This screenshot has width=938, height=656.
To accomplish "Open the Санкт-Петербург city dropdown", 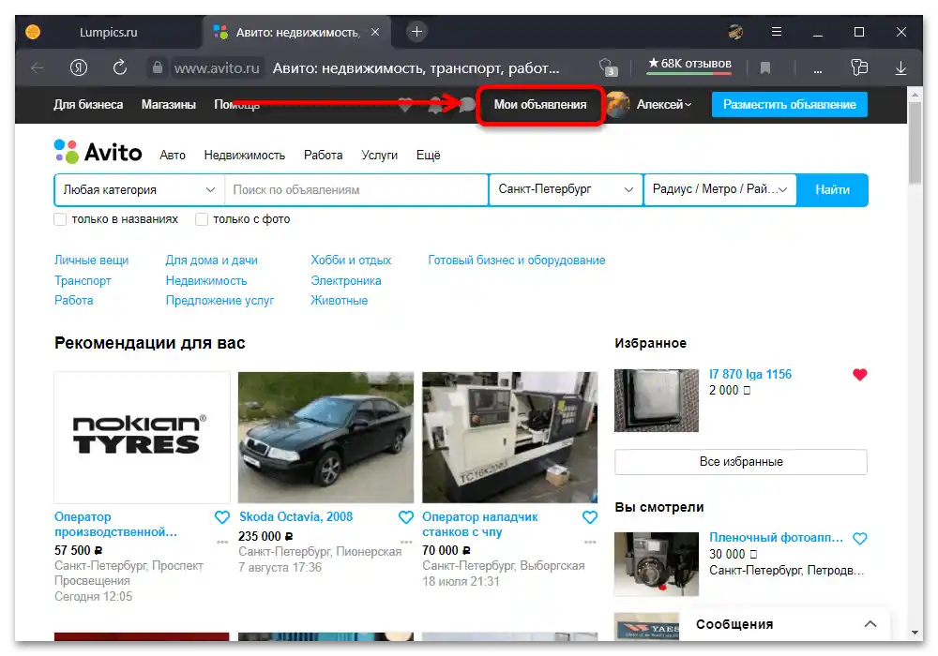I will pyautogui.click(x=566, y=190).
